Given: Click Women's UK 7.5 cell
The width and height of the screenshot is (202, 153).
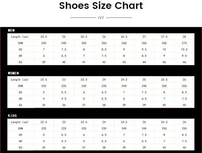Looking at the screenshot, I should tap(184, 99).
